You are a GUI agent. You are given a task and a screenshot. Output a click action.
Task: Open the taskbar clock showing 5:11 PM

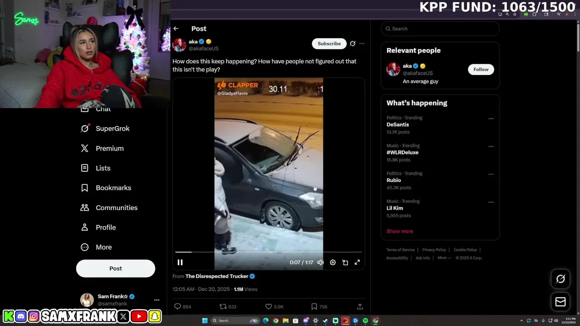coord(569,321)
